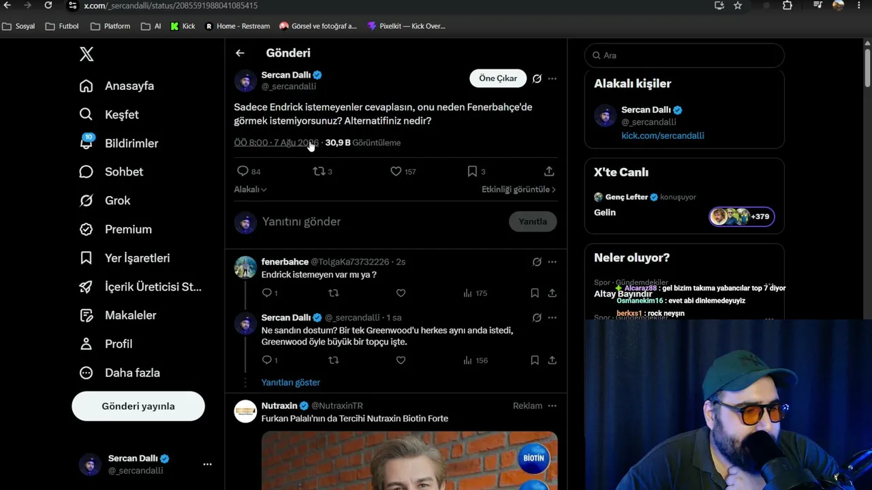872x490 pixels.
Task: Open more options on Nutraxin ad
Action: (x=552, y=406)
